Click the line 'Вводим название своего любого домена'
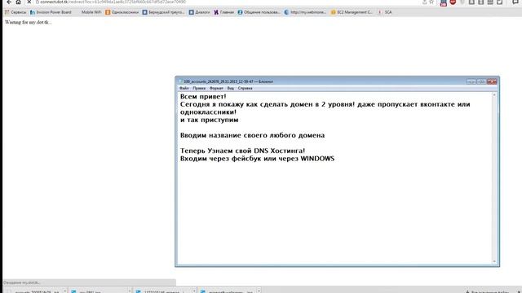The height and width of the screenshot is (293, 522). point(252,136)
